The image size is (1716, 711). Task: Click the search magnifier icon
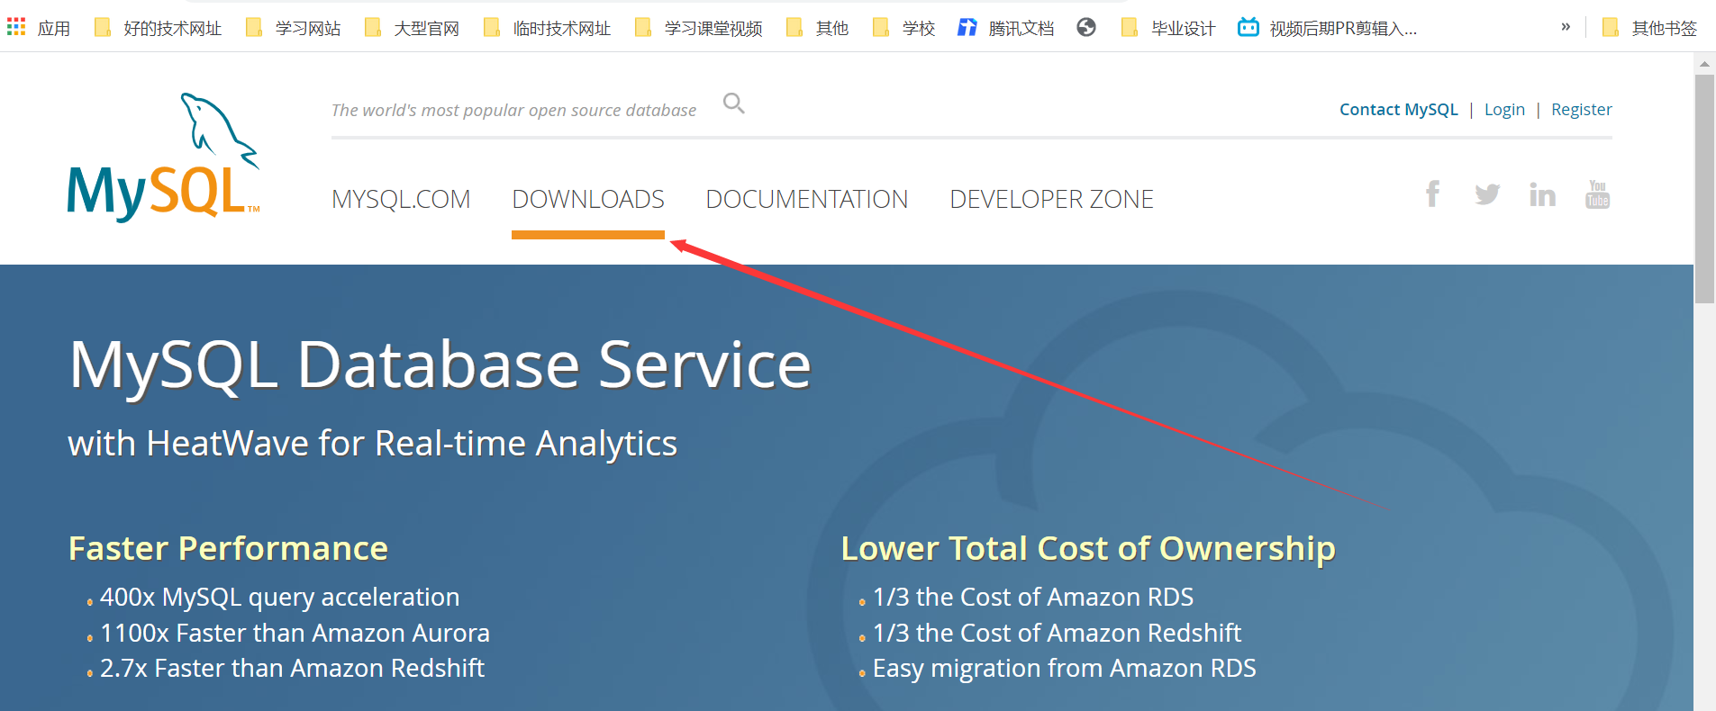coord(734,103)
